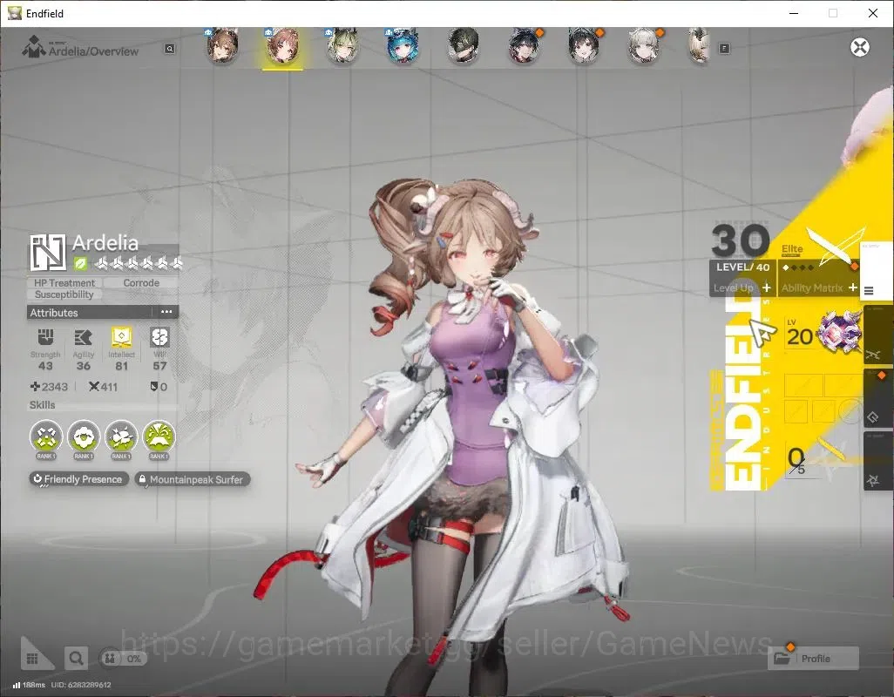
Task: Select the blue-haired operator portrait
Action: tap(403, 45)
